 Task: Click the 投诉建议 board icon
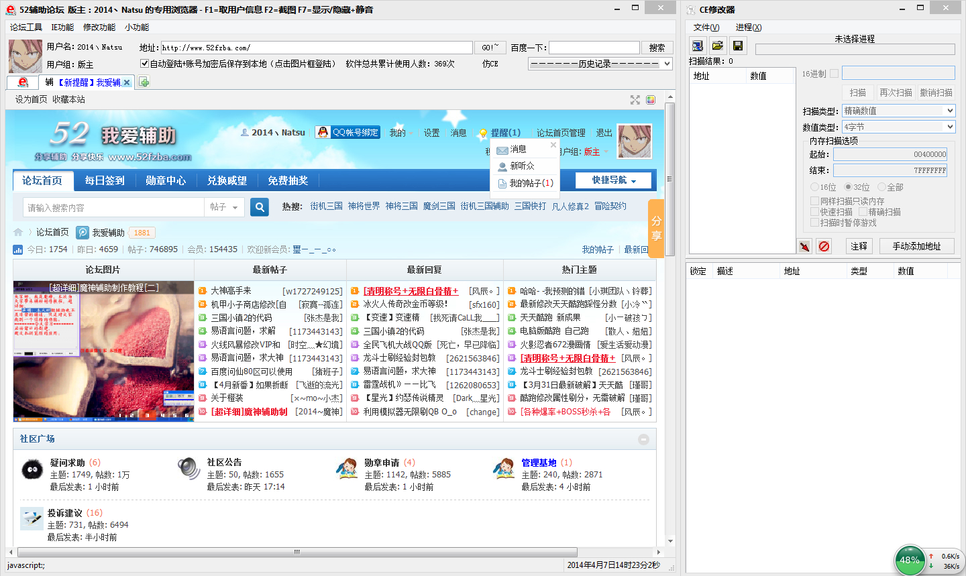pyautogui.click(x=32, y=518)
